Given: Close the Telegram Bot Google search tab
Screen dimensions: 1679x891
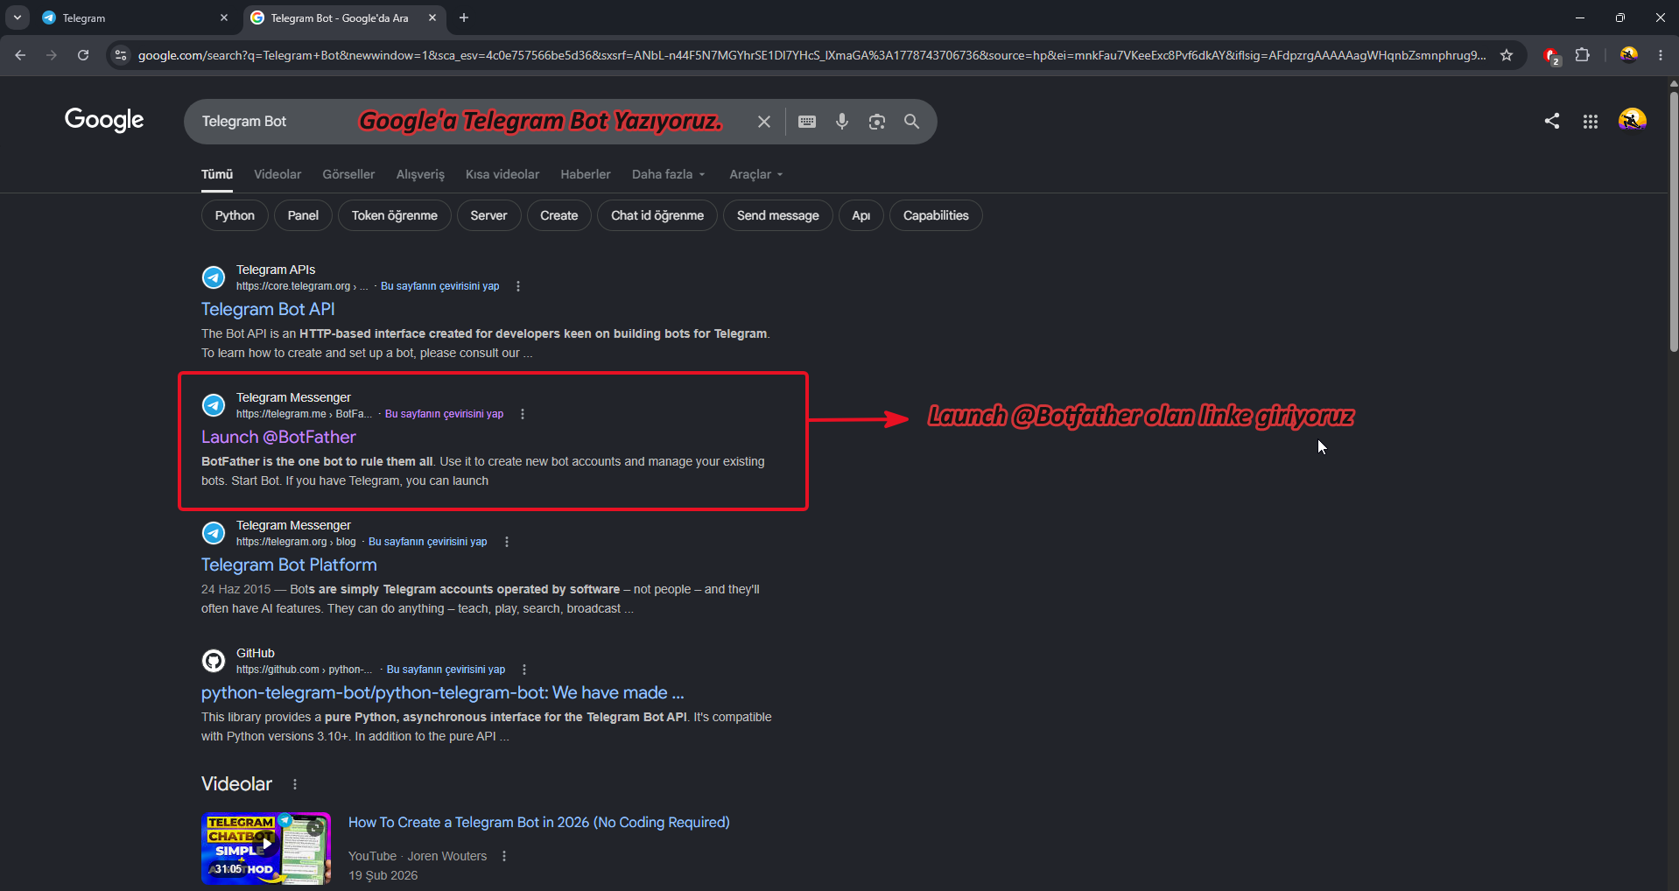Looking at the screenshot, I should click(x=432, y=18).
